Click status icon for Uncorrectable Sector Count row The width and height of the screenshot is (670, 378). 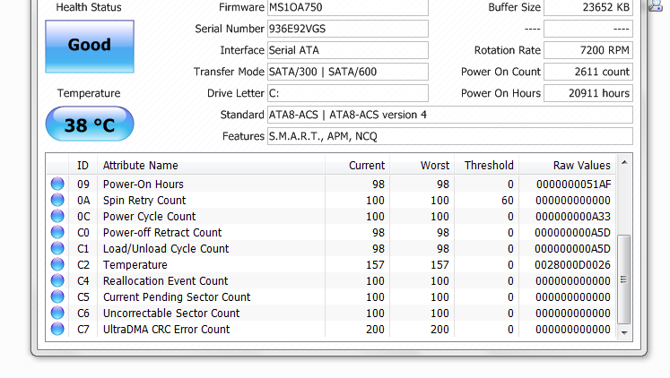57,313
